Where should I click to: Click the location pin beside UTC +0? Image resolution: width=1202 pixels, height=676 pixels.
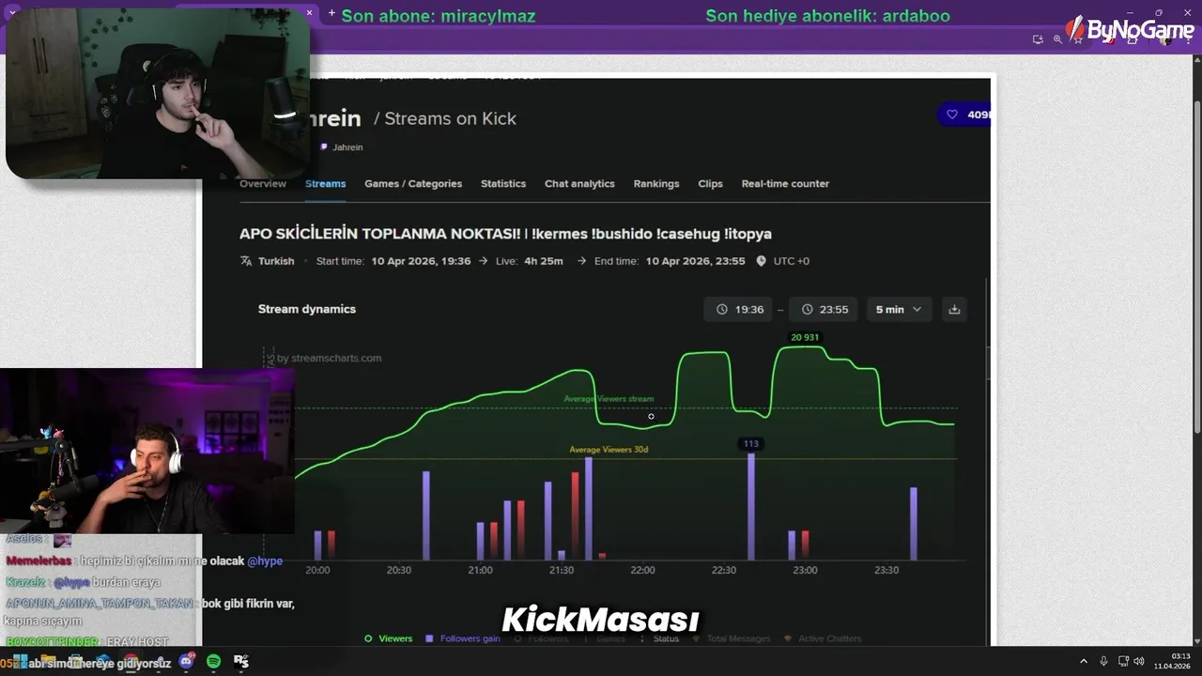tap(761, 261)
